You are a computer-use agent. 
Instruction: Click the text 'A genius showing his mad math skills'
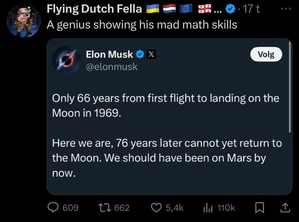tap(142, 25)
